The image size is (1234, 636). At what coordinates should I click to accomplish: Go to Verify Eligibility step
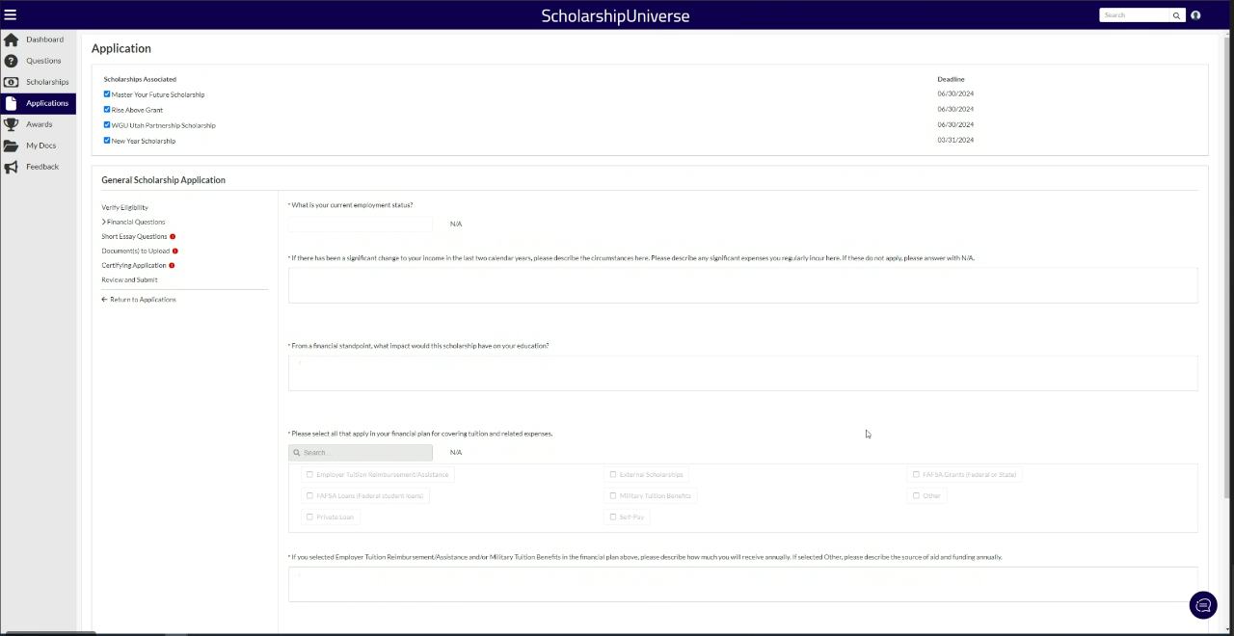125,207
